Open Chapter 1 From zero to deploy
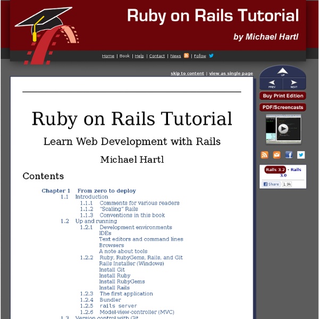 point(89,191)
